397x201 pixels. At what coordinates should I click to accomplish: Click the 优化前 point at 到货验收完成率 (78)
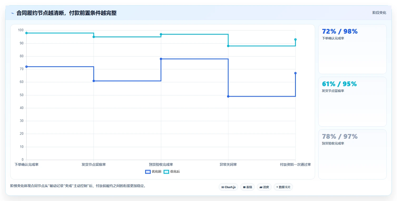coord(161,59)
